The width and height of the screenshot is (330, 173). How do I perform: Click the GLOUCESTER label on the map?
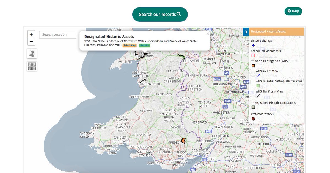coord(220,136)
